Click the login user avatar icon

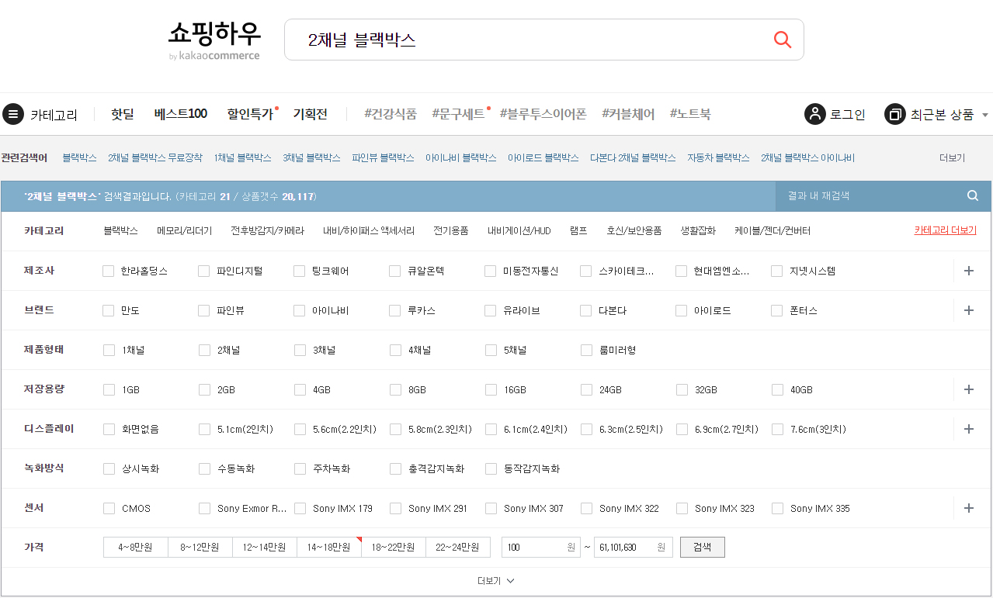tap(814, 114)
